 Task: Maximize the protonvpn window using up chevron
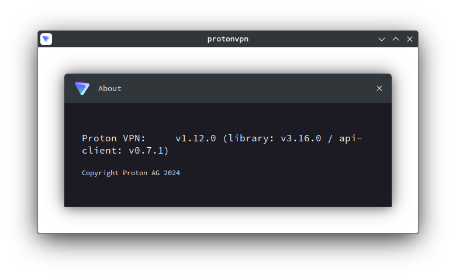396,39
